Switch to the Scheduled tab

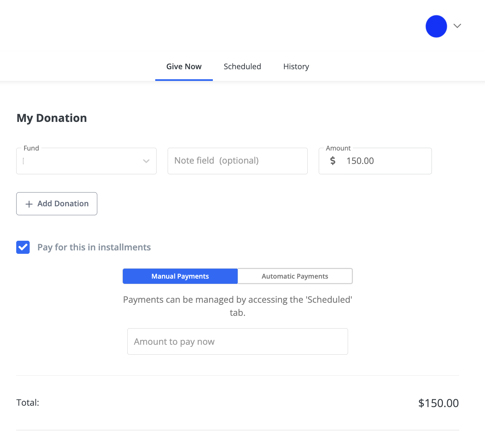(242, 66)
